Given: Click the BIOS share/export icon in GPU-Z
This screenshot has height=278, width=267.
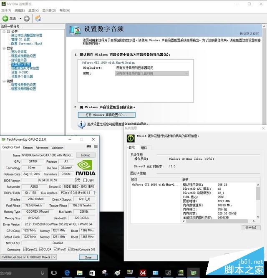Looking at the screenshot, I should tap(77, 180).
